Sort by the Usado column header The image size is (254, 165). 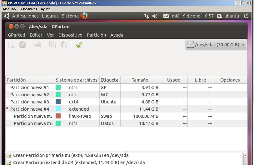click(x=174, y=80)
